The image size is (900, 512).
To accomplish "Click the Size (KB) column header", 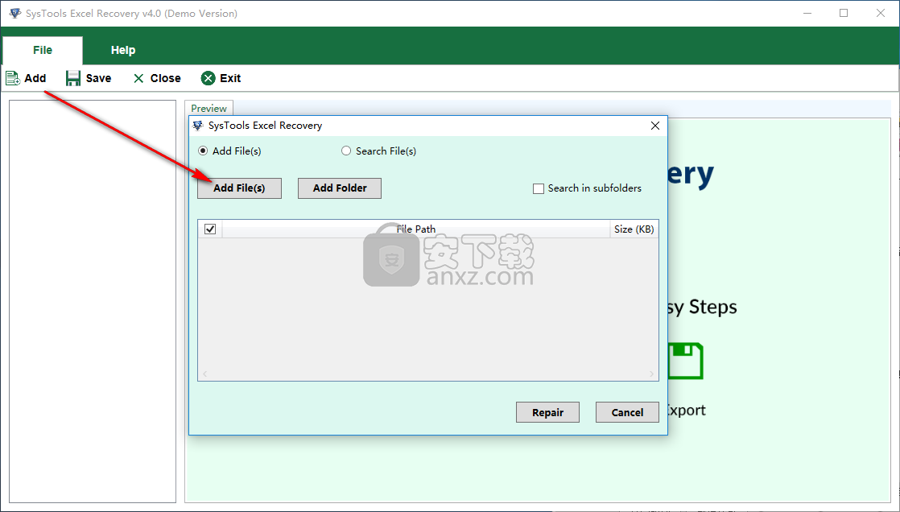I will click(x=634, y=229).
